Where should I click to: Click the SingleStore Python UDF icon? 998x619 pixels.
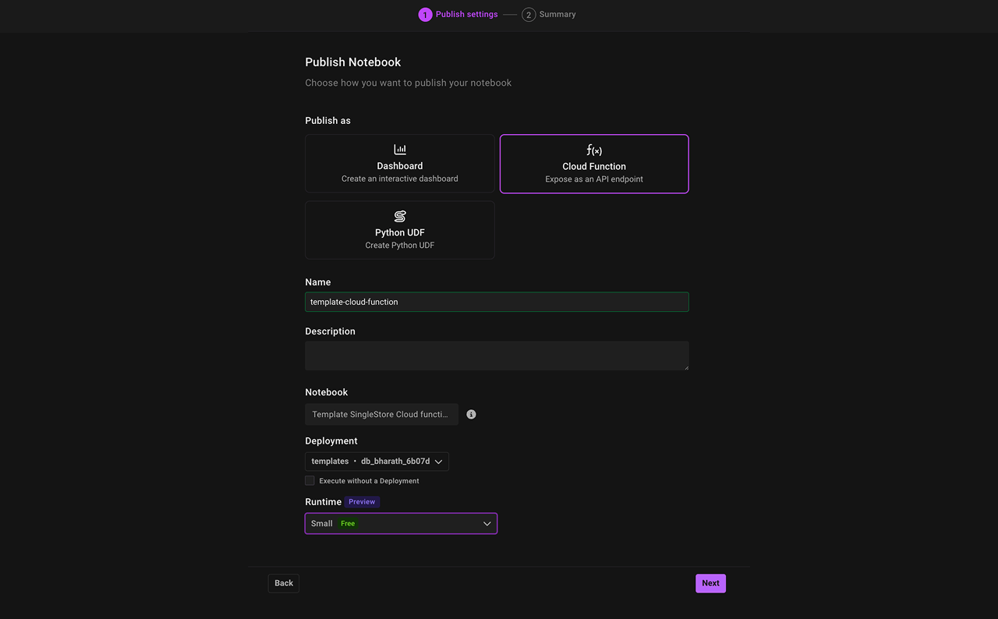399,216
